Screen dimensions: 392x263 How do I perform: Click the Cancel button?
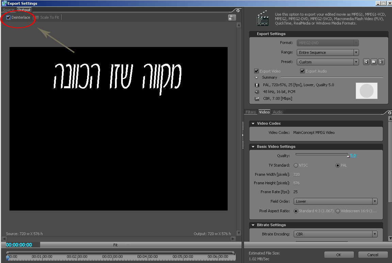pos(373,255)
